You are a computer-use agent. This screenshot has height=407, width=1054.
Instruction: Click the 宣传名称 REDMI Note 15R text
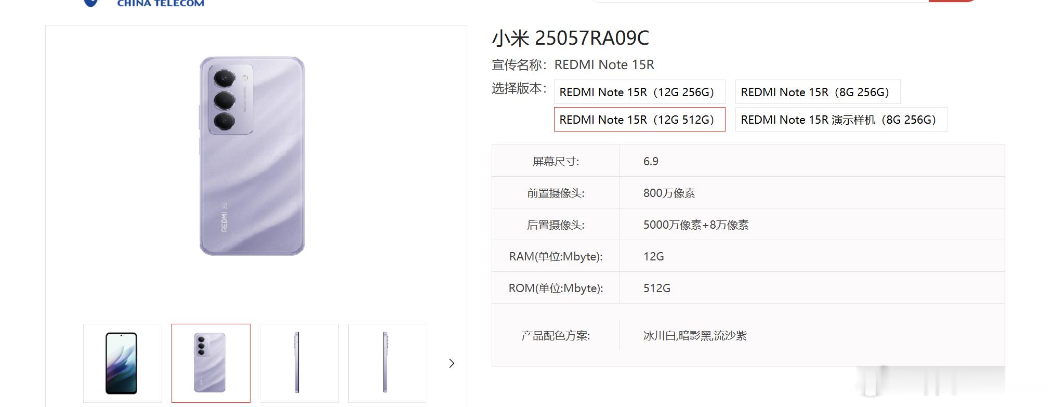click(573, 65)
